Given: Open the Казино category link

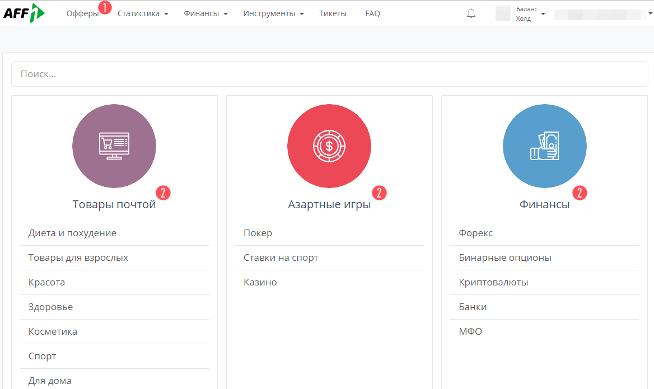Looking at the screenshot, I should coord(260,282).
